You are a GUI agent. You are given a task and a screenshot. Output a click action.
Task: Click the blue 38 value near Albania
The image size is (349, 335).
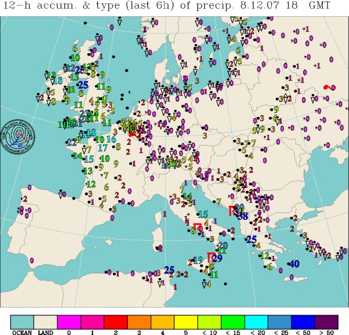tap(243, 216)
